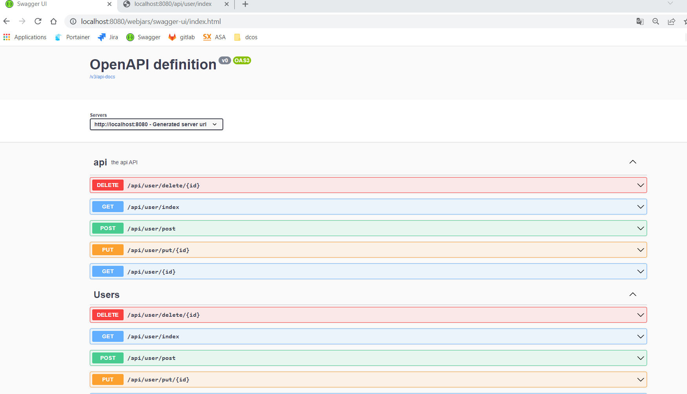
Task: Click the GET badge for /api/user/index in api
Action: click(x=108, y=207)
